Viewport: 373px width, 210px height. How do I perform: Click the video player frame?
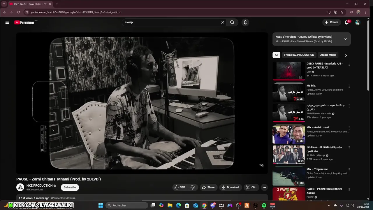pyautogui.click(x=142, y=103)
